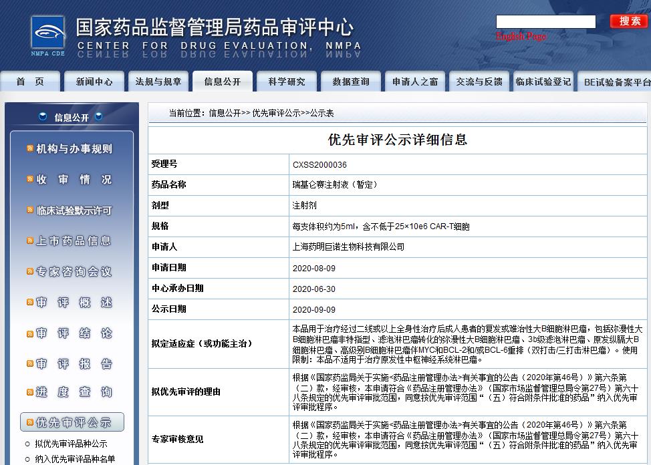The image size is (651, 465).
Task: Expand the 优先审评公示 sidebar section
Action: click(72, 422)
